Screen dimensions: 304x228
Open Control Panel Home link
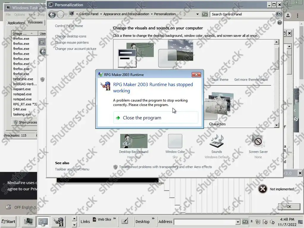click(69, 26)
